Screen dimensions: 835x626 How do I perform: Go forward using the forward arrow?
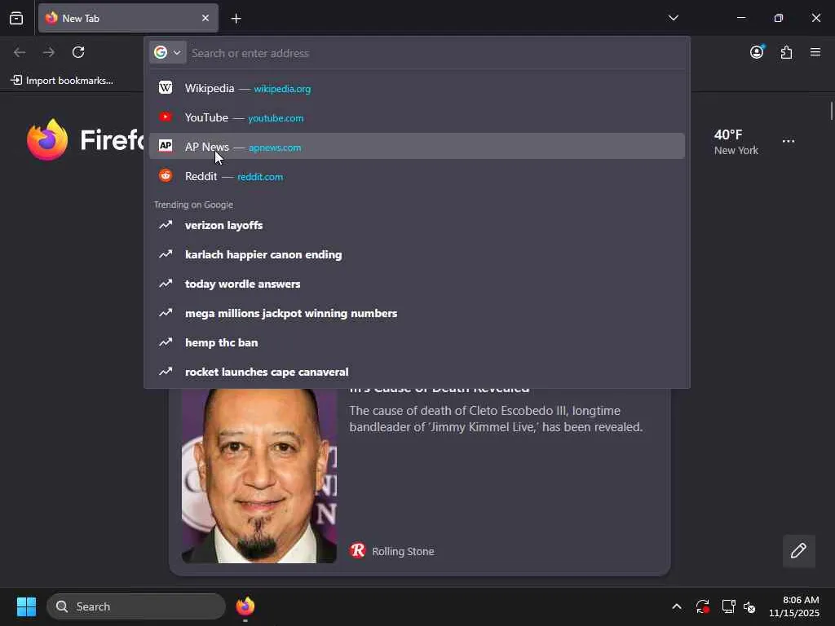point(49,52)
